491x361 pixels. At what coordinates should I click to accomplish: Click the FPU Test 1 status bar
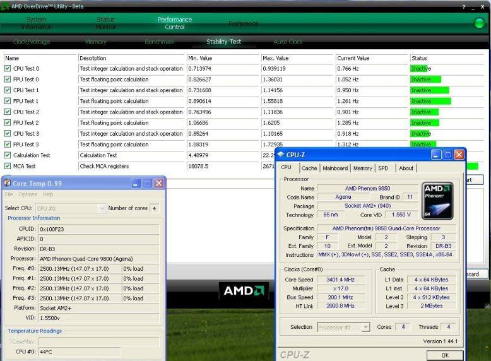431,101
